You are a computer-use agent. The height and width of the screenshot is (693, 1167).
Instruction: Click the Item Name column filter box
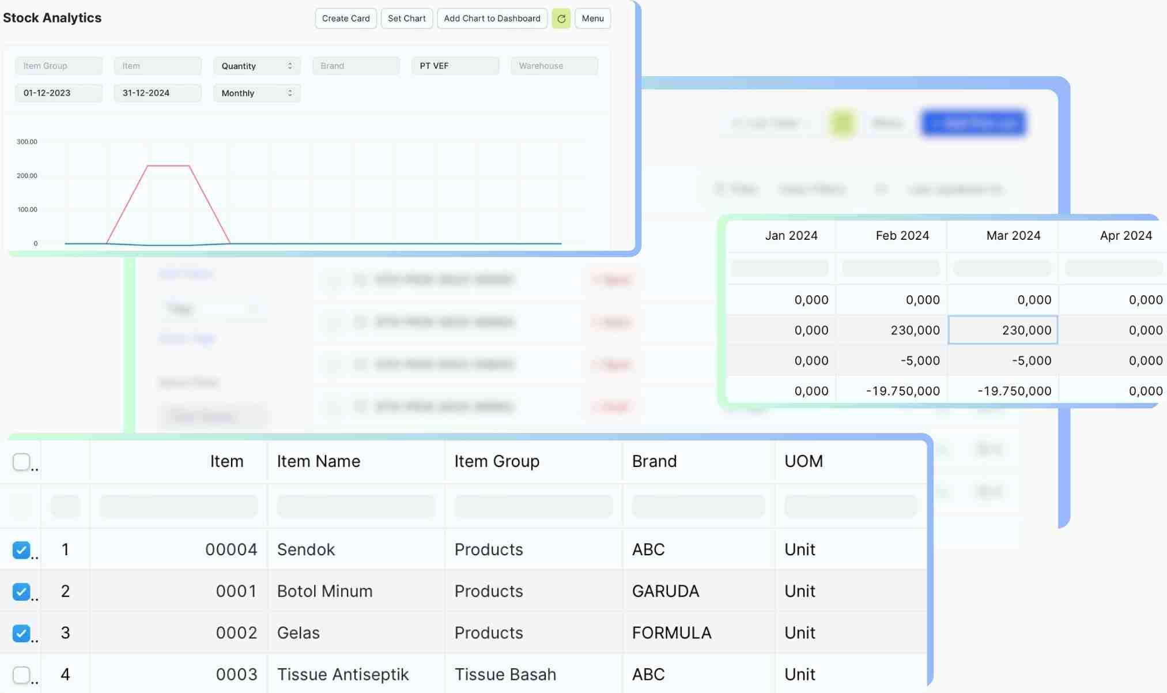(356, 506)
